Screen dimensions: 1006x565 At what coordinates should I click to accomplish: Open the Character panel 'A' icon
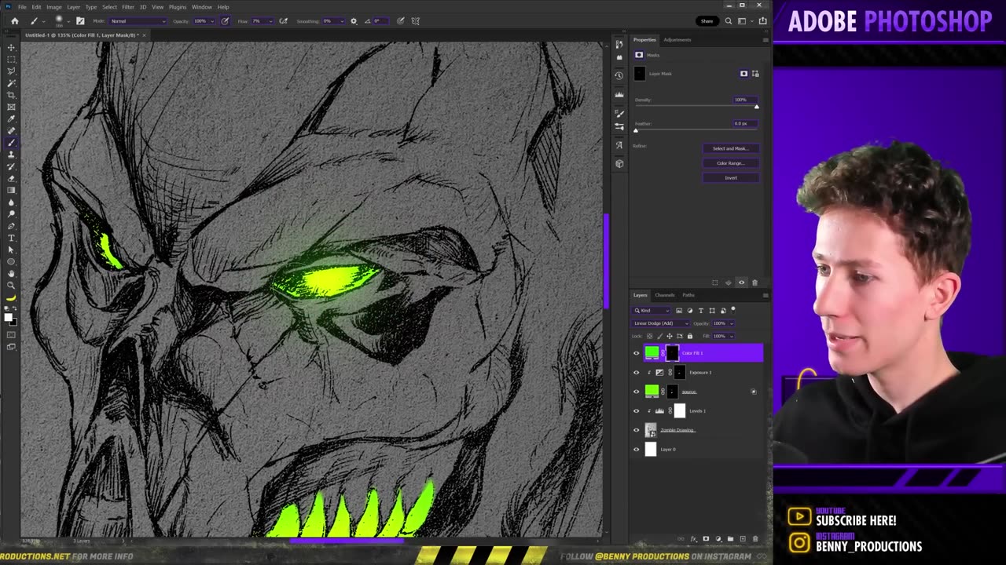(x=619, y=144)
